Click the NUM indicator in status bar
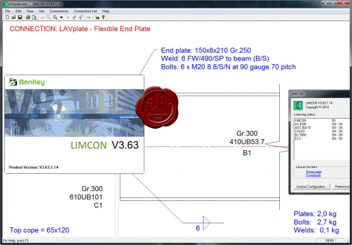Screen dimensions: 352x245 click(330, 240)
